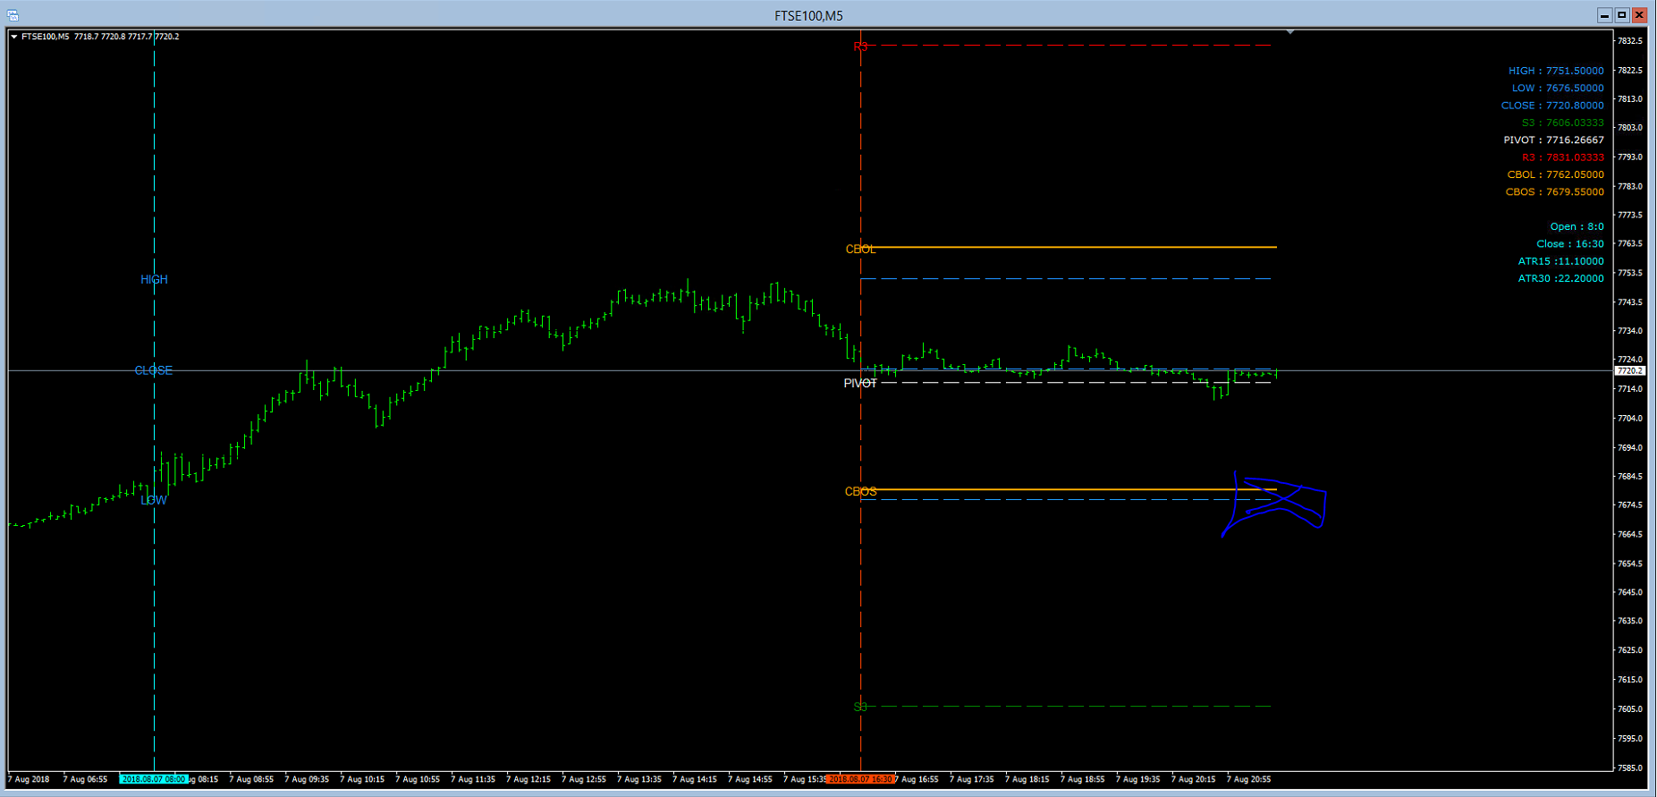This screenshot has width=1657, height=797.
Task: Select the Close : 16:30 readout
Action: pos(1569,243)
